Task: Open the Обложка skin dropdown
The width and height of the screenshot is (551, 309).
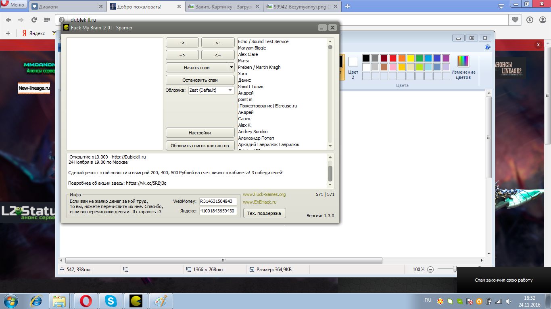Action: point(211,90)
